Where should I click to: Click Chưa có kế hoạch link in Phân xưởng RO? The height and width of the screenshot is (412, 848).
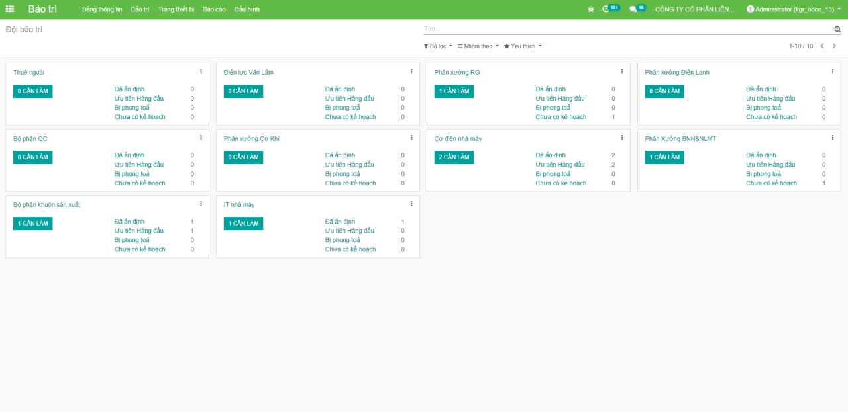coord(560,117)
